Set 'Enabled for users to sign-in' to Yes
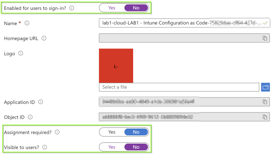The width and height of the screenshot is (275, 154). [x=112, y=8]
